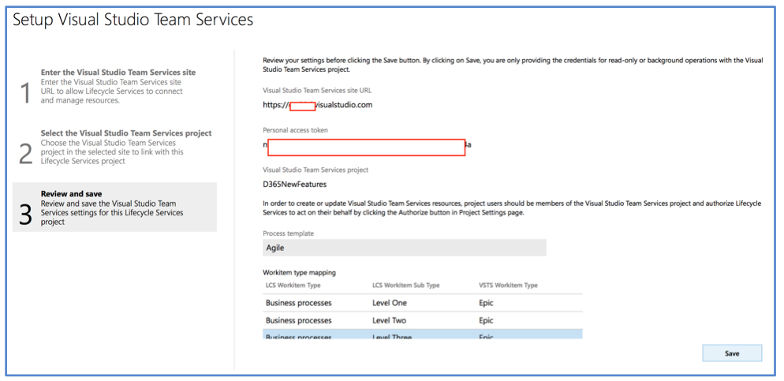Viewport: 784px width, 381px height.
Task: Select the Business processes cell in Level One row
Action: click(x=298, y=303)
